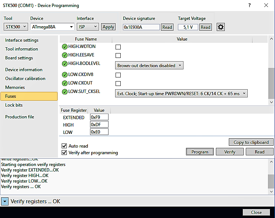Click log panel scroll up arrow
Viewport: 275px width, 218px height.
coord(271,162)
